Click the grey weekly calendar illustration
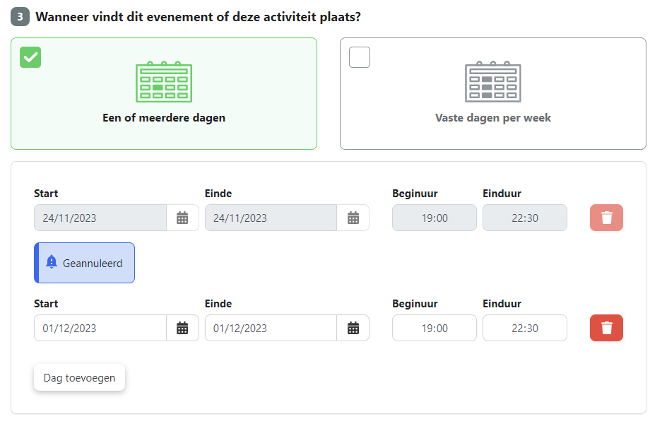The height and width of the screenshot is (431, 662). [492, 83]
